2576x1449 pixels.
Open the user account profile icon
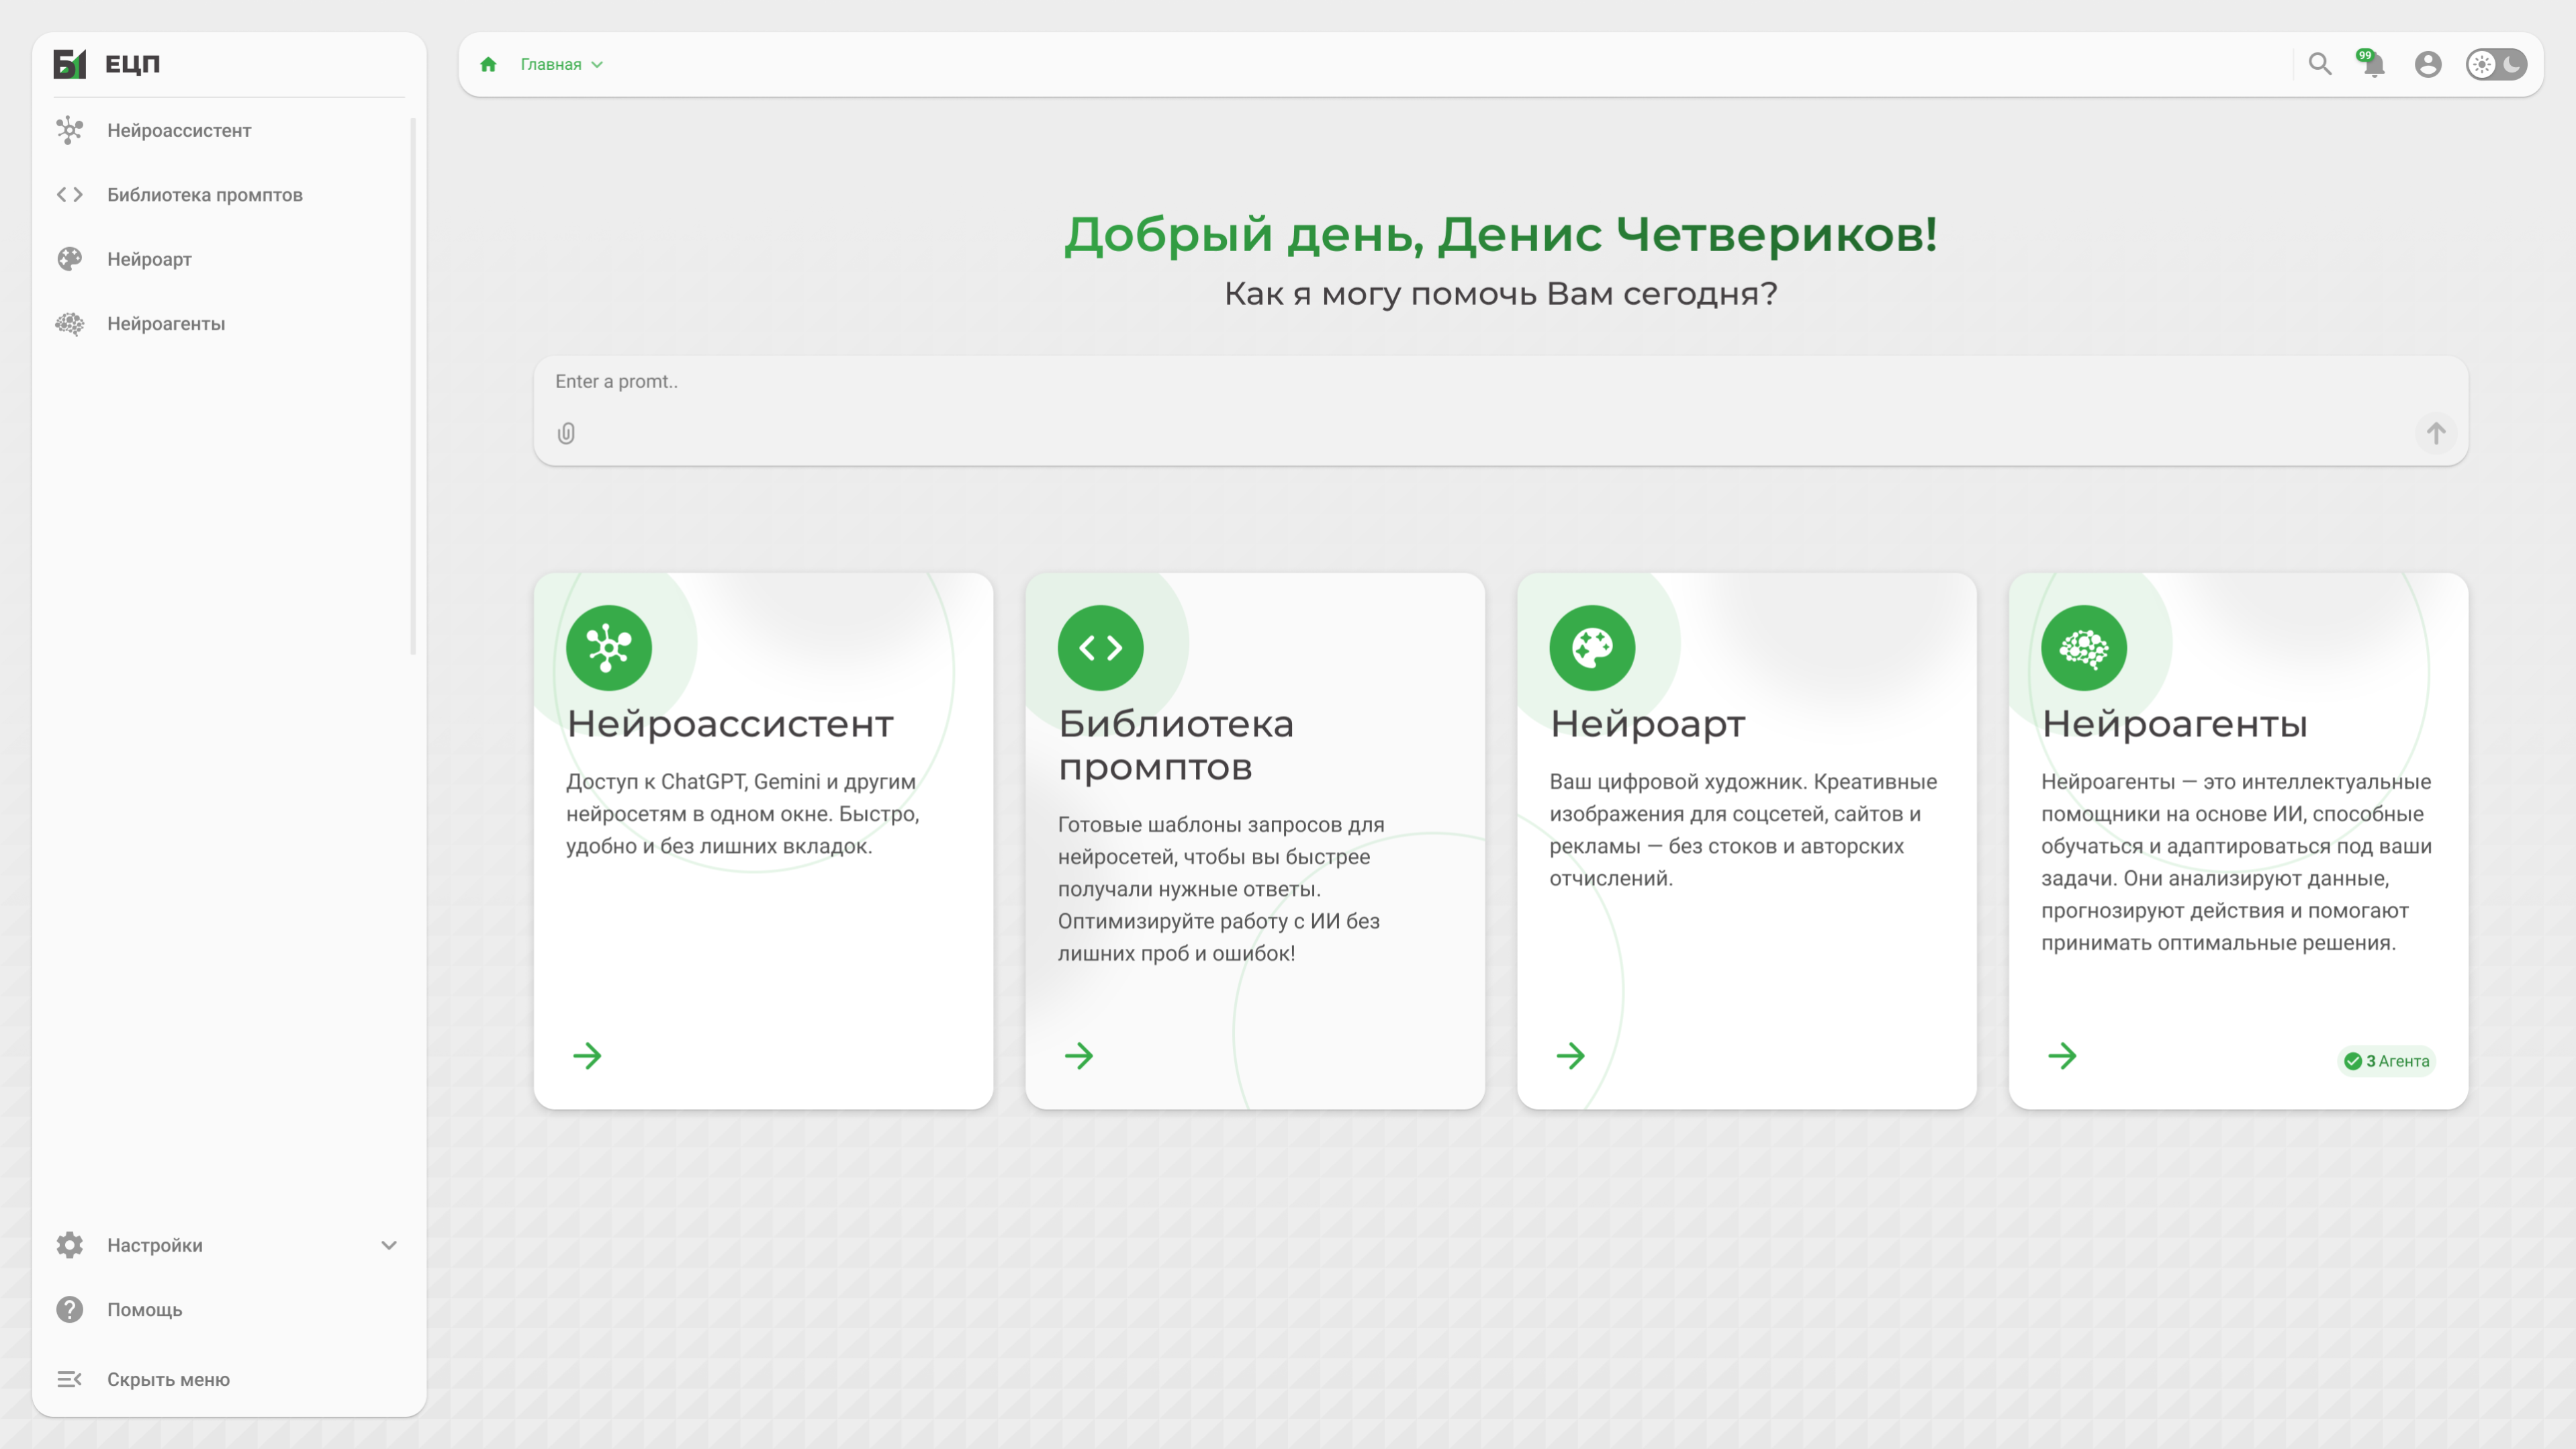pos(2428,64)
